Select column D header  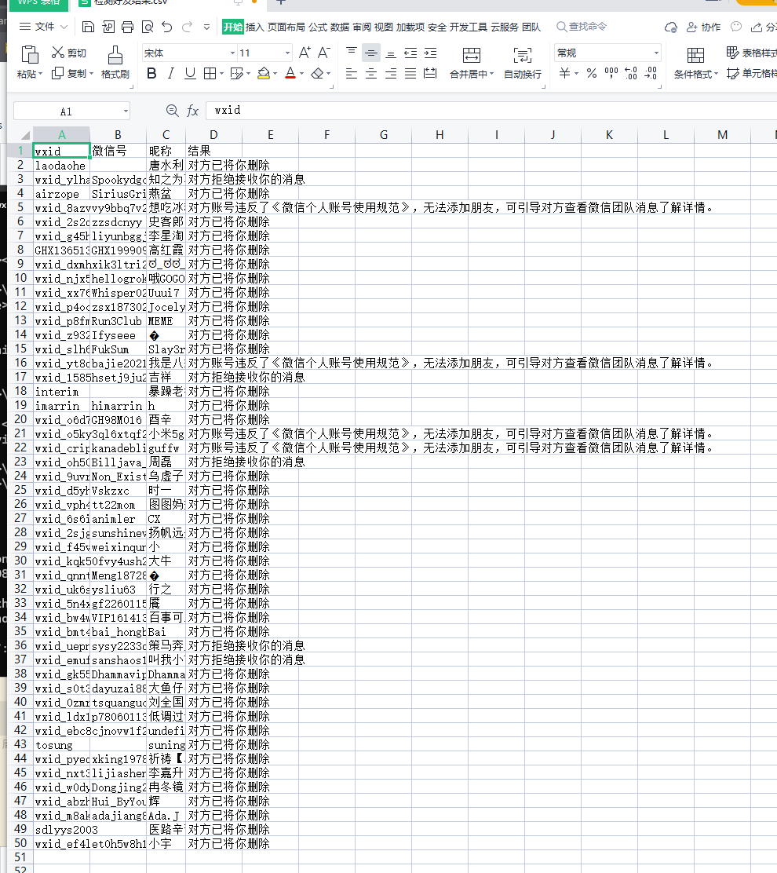point(213,135)
